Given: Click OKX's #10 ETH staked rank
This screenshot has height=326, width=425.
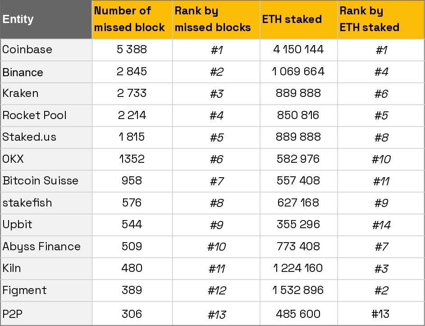Looking at the screenshot, I should (381, 159).
